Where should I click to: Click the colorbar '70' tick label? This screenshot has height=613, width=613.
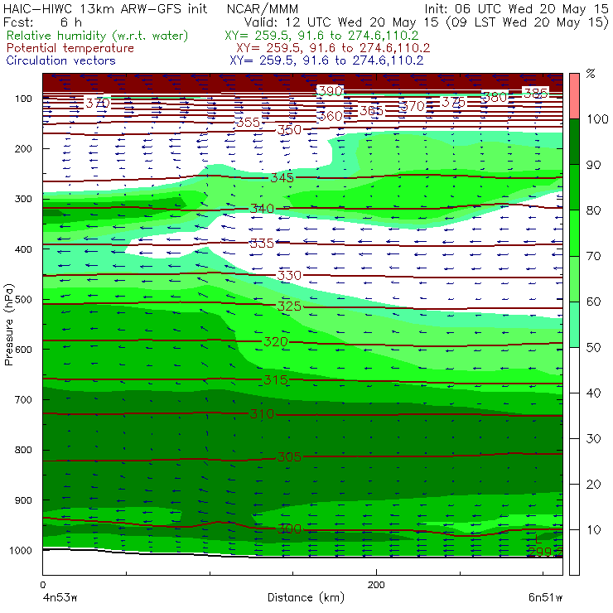point(593,256)
